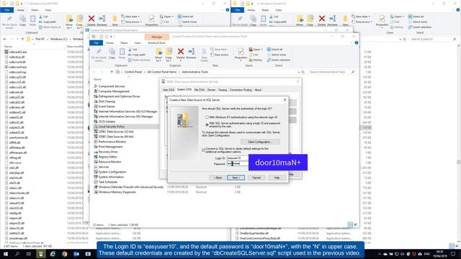The width and height of the screenshot is (461, 259).
Task: Expand Easy access dropdown in Administrative Tools
Action: click(220, 55)
